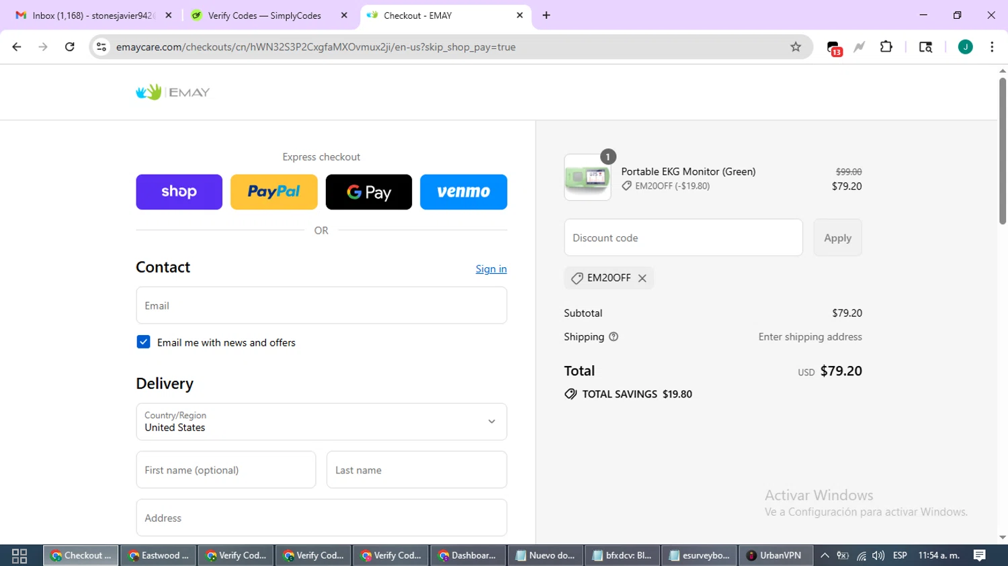Click the shipping info question mark icon
The width and height of the screenshot is (1008, 566).
[614, 337]
